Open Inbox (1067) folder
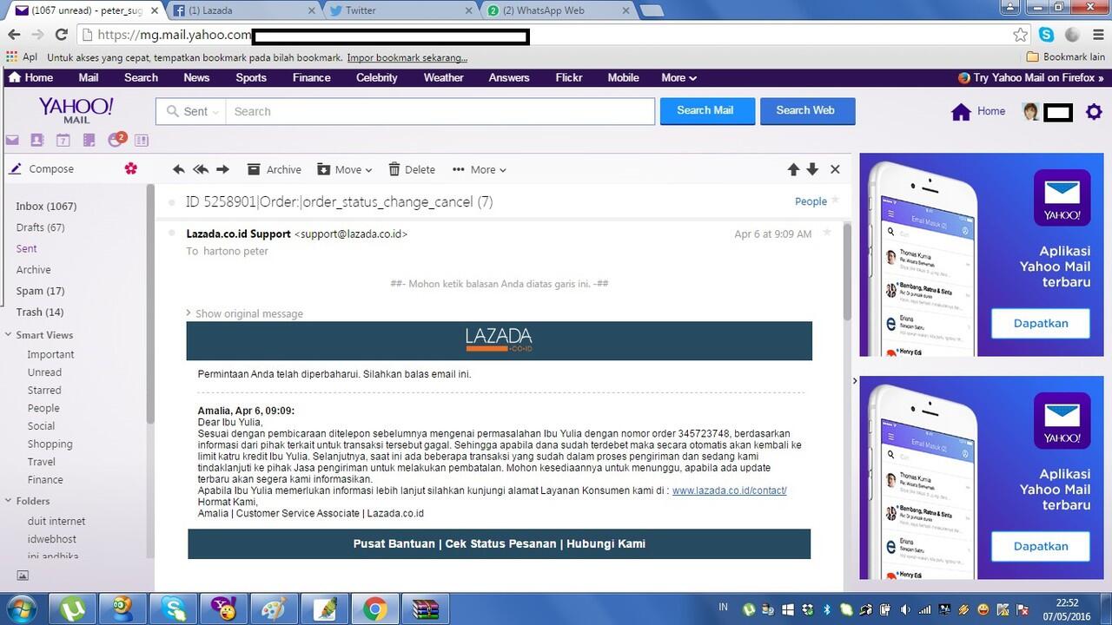This screenshot has width=1112, height=625. 46,206
